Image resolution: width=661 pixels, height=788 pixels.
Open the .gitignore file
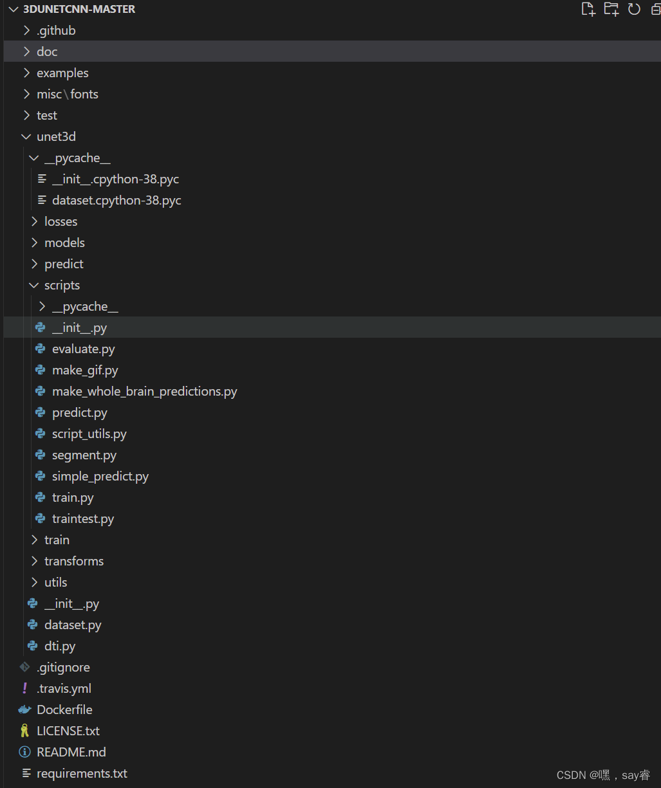(63, 668)
